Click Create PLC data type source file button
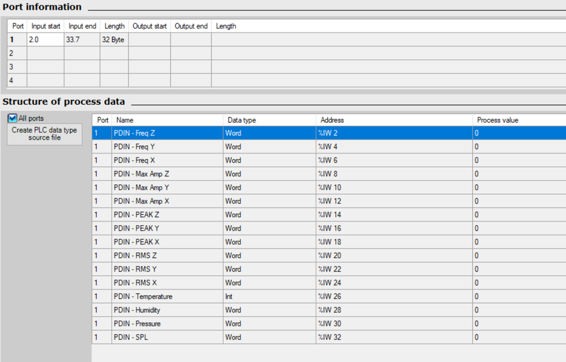 coord(44,134)
